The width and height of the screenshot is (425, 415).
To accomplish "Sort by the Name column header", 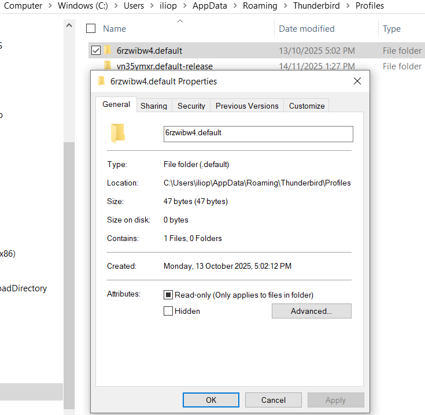I will 114,29.
